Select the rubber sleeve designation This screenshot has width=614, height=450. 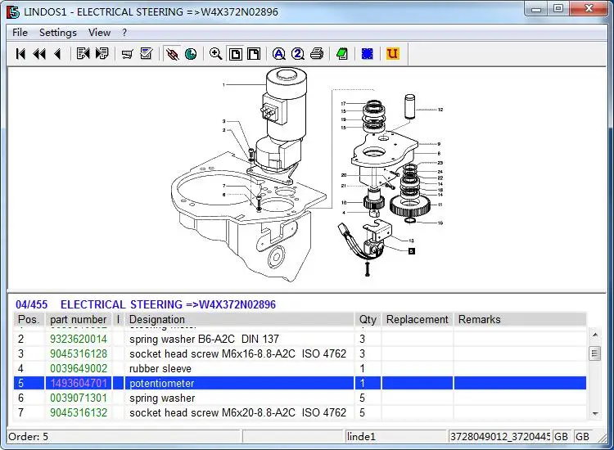160,369
